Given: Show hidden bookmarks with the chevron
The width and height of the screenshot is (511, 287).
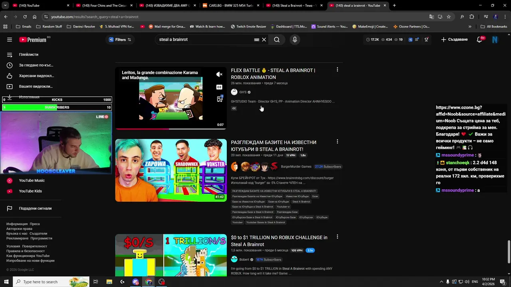Looking at the screenshot, I should point(470,27).
